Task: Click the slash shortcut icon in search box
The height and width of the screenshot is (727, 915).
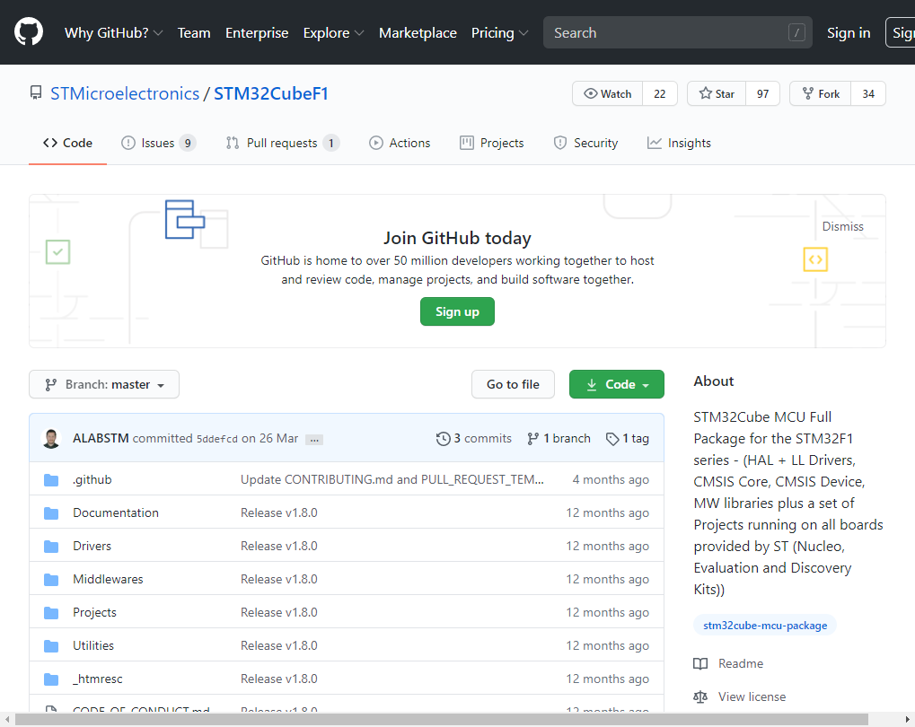Action: [796, 32]
